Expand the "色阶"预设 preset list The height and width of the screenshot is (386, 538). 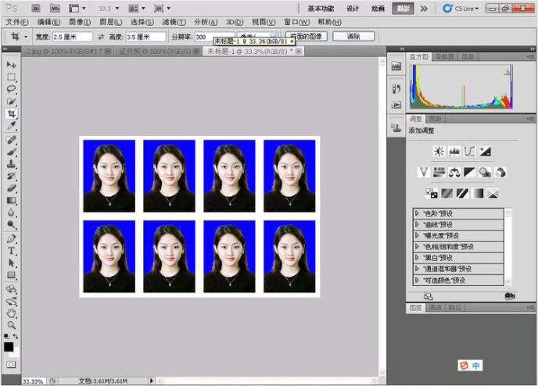(x=417, y=213)
